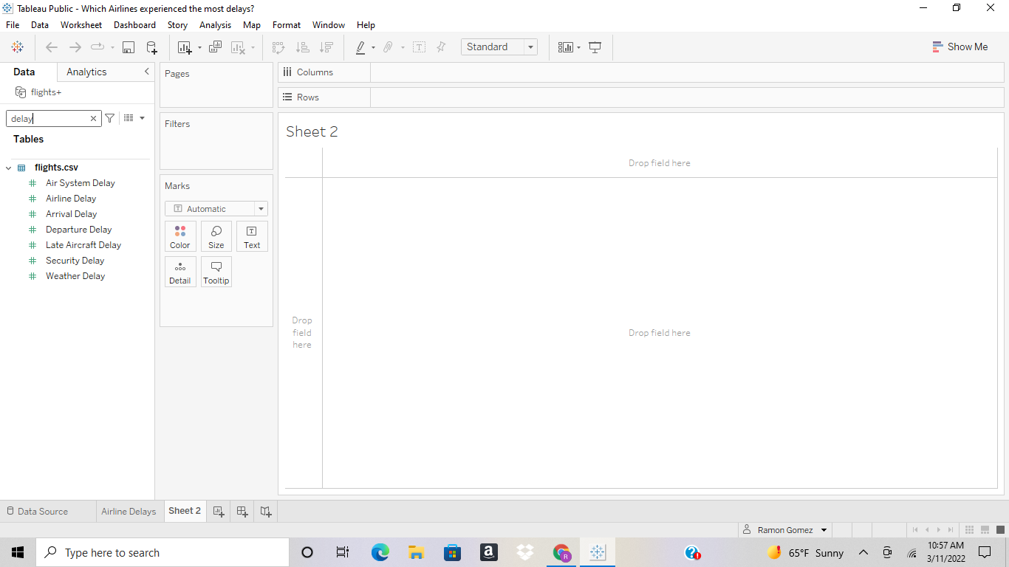Clear the delay search text

pyautogui.click(x=94, y=118)
